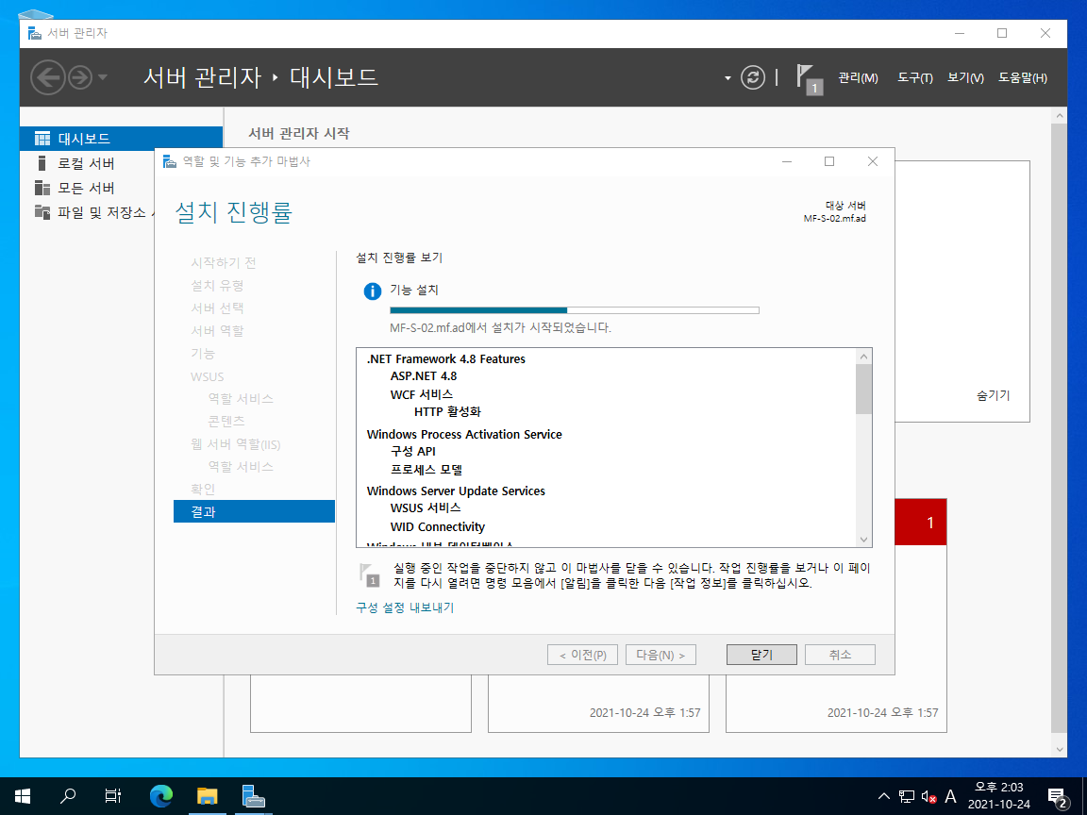Click the Server Manager forward navigation arrow
The width and height of the screenshot is (1087, 815).
tap(79, 77)
